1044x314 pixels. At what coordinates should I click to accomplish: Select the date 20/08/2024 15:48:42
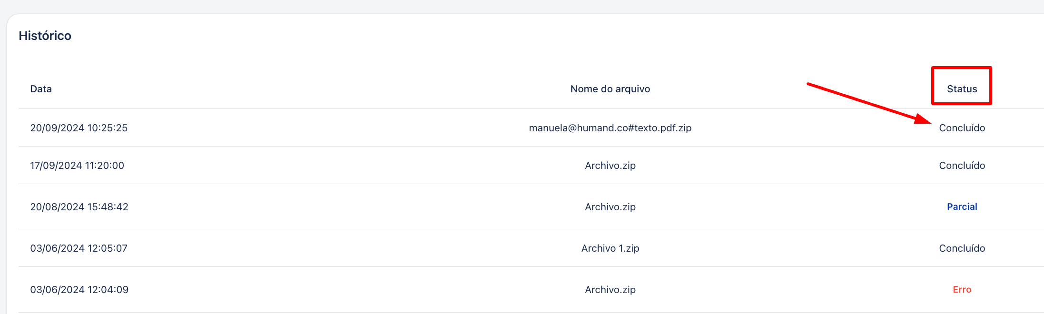tap(79, 207)
